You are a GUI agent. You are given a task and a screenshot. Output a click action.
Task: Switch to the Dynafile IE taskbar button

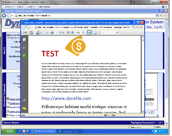click(x=44, y=131)
